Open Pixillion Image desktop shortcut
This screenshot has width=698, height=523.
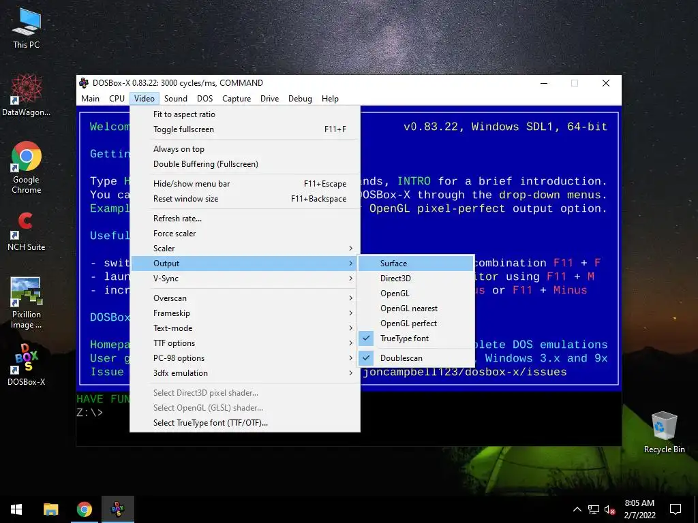tap(27, 303)
